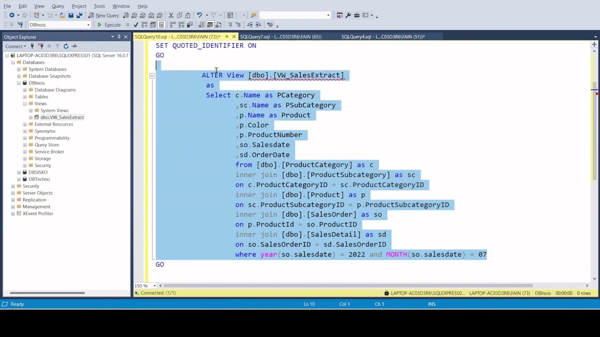The image size is (600, 337).
Task: Expand the Programmability node
Action: pyautogui.click(x=25, y=138)
